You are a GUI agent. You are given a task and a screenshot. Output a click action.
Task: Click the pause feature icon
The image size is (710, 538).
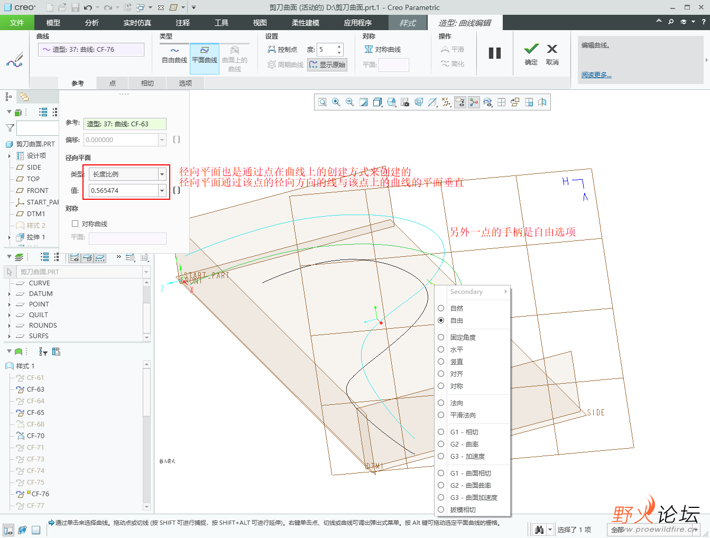495,53
